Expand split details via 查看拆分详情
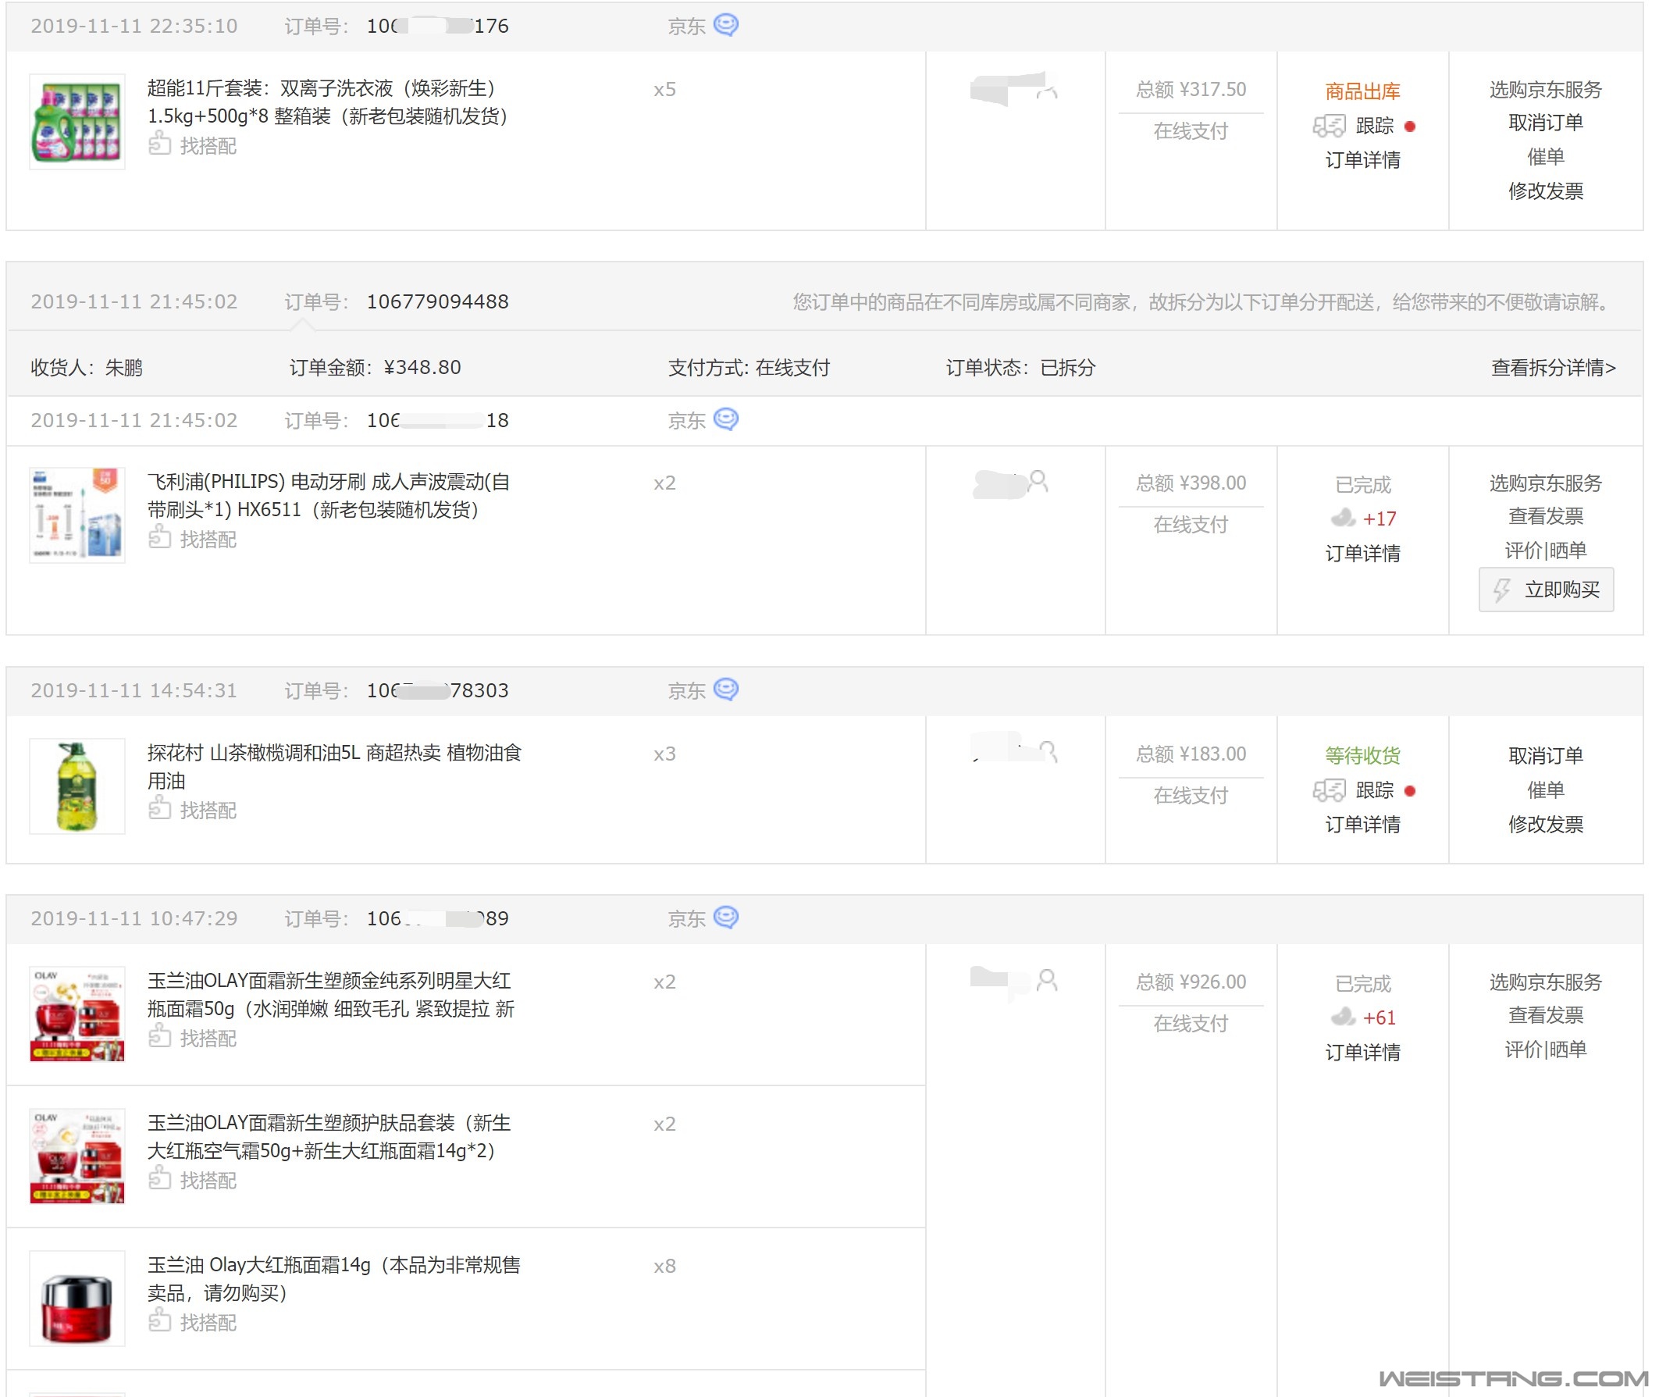1659x1397 pixels. [x=1553, y=368]
